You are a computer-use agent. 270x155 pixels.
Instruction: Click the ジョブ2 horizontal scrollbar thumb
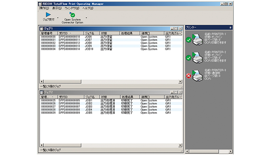pos(62,145)
